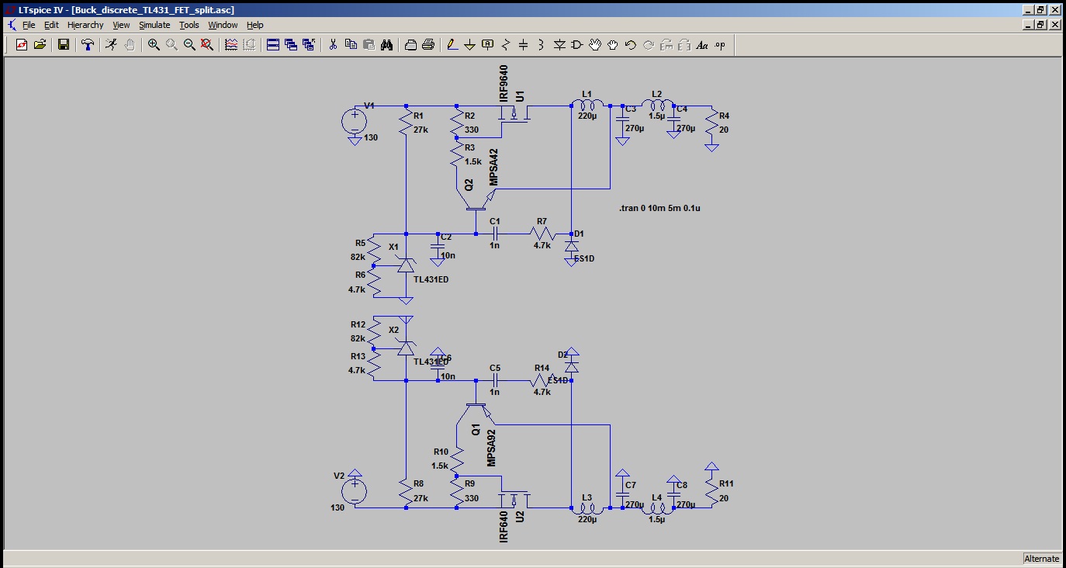Click the SPICE directive .op button
Screen dimensions: 1066x568
pos(720,45)
